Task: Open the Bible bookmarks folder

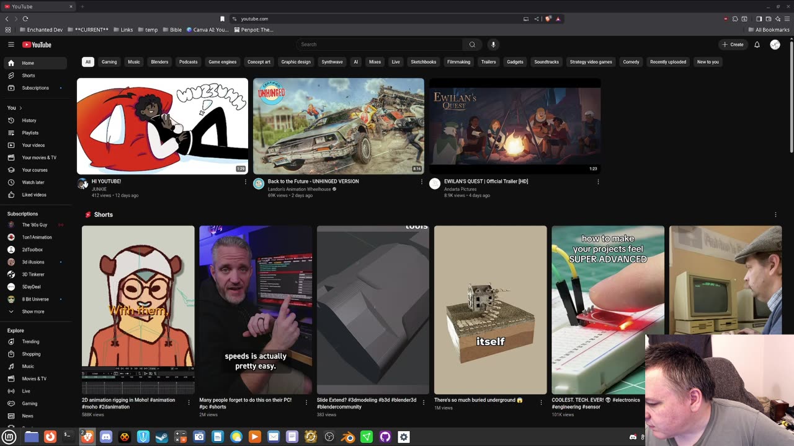Action: pos(172,30)
